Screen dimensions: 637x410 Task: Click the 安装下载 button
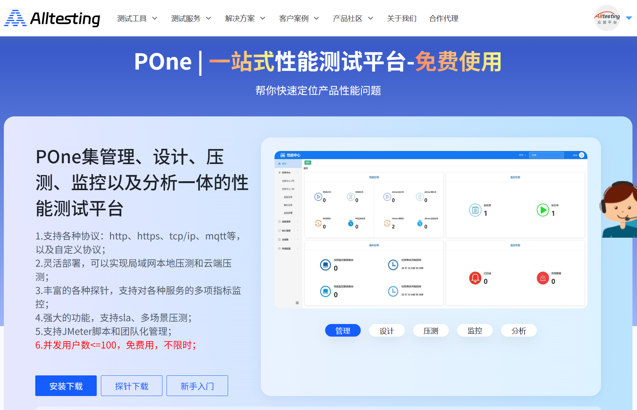[66, 386]
